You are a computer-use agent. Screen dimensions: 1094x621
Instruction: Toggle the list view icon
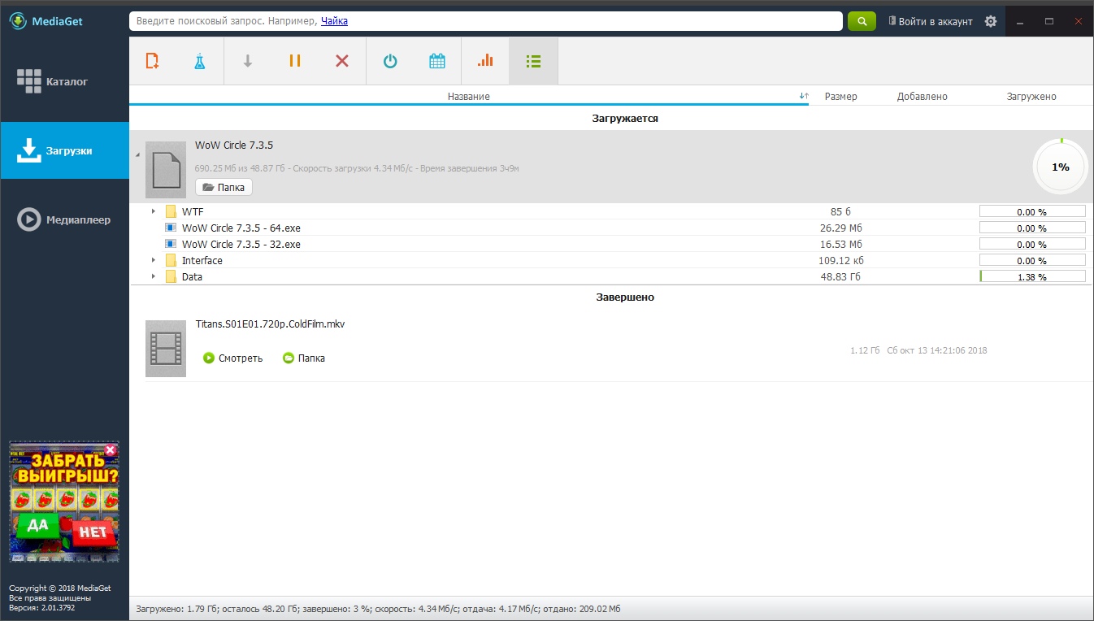[x=534, y=61]
